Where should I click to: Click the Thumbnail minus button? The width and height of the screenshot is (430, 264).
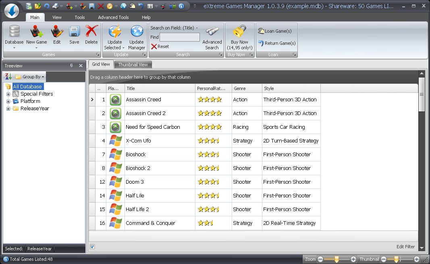click(384, 259)
